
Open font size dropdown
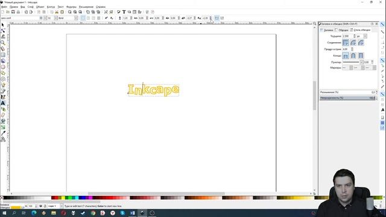click(x=55, y=18)
